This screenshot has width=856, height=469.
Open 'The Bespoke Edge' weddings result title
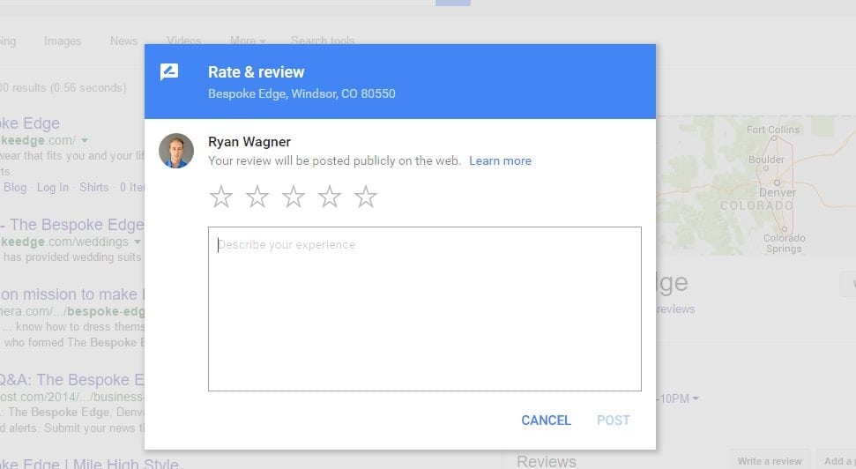click(72, 225)
